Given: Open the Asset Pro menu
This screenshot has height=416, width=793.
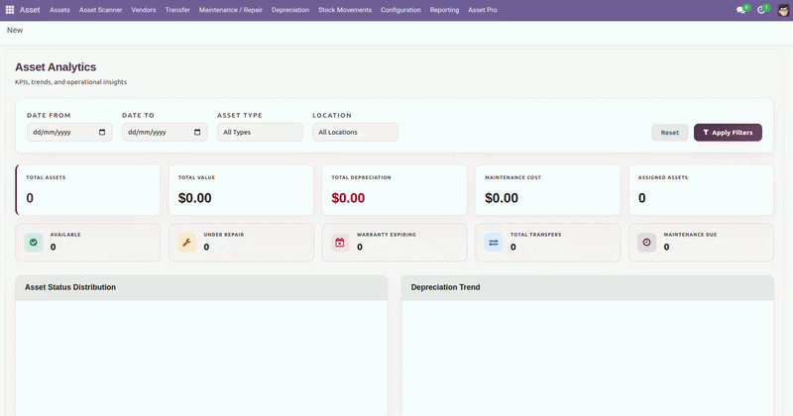Looking at the screenshot, I should [483, 10].
